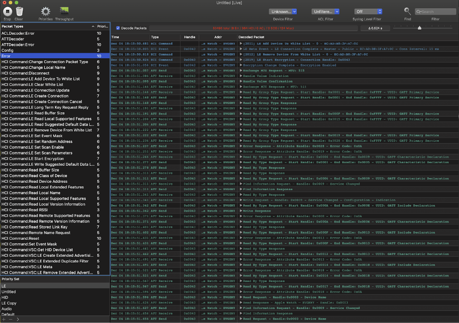The image size is (459, 323).
Task: Select the LE Copy priority set
Action: click(55, 303)
